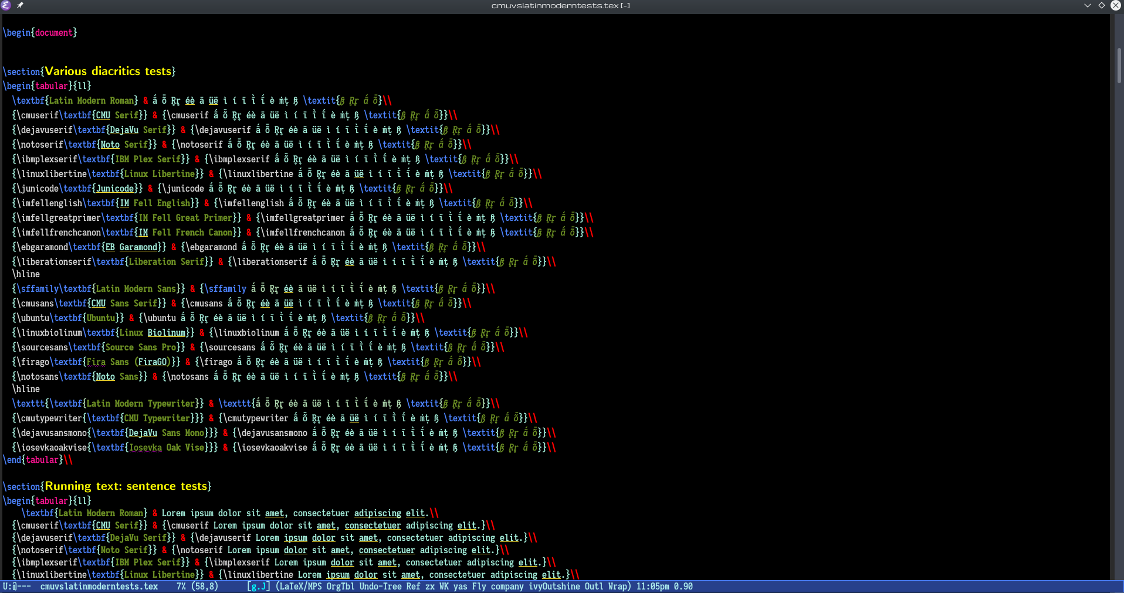Click 'Iosevka Oak Vise' font label
The image size is (1124, 593).
[x=167, y=448]
